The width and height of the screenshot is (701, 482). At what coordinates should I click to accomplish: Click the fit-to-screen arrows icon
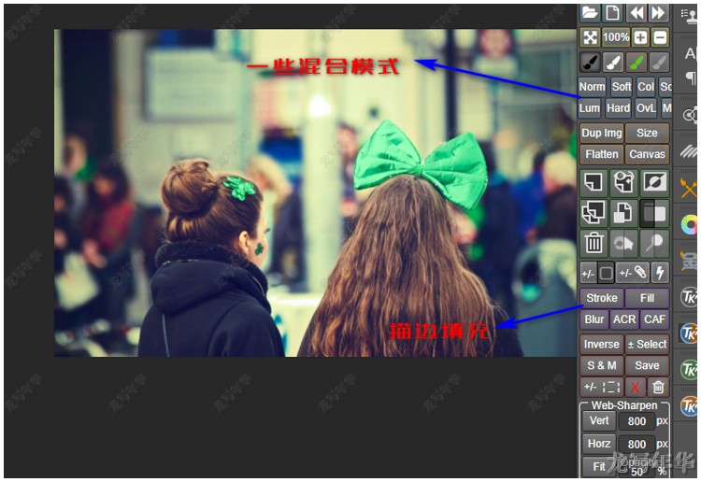(590, 37)
